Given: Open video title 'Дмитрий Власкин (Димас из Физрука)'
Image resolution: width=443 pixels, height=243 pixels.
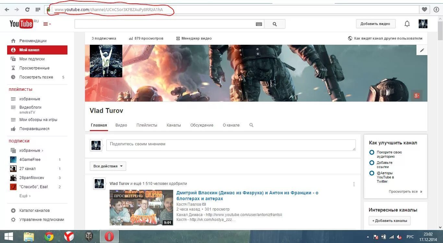Looking at the screenshot, I should pyautogui.click(x=247, y=196).
